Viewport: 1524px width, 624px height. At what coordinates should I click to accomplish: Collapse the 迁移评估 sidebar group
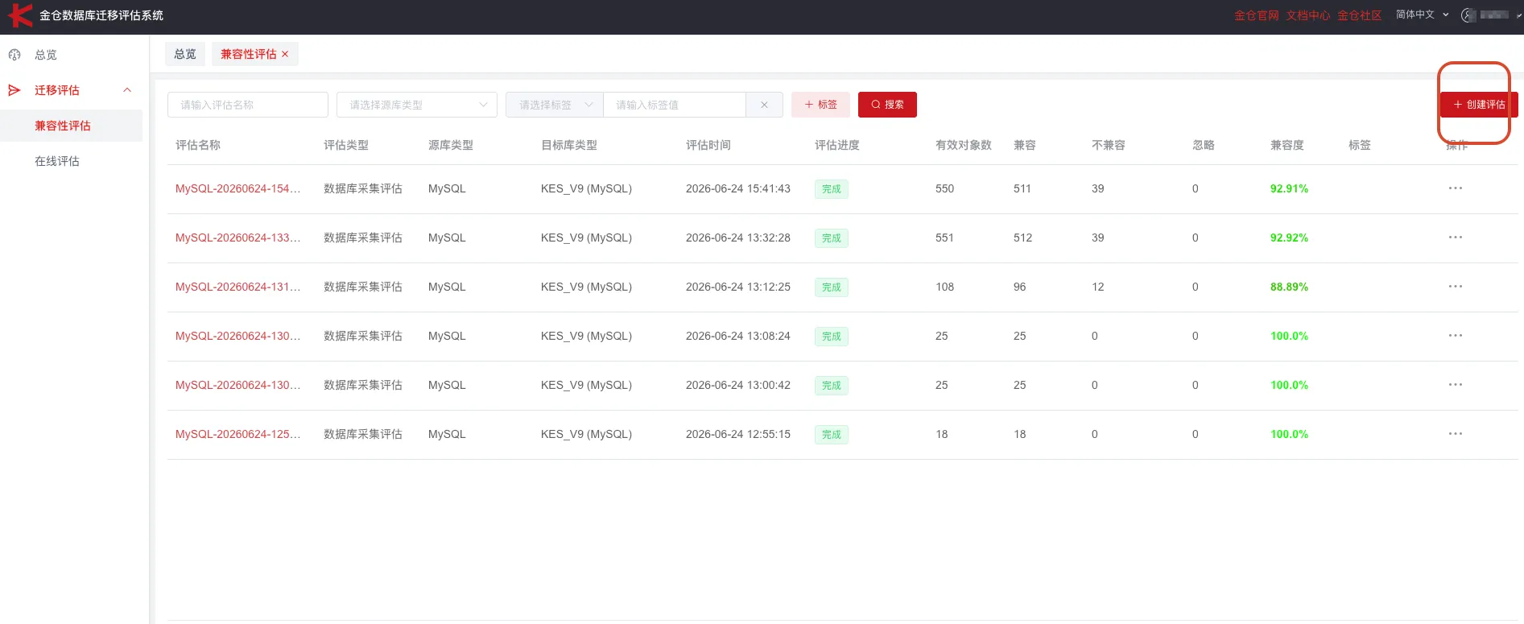coord(127,90)
